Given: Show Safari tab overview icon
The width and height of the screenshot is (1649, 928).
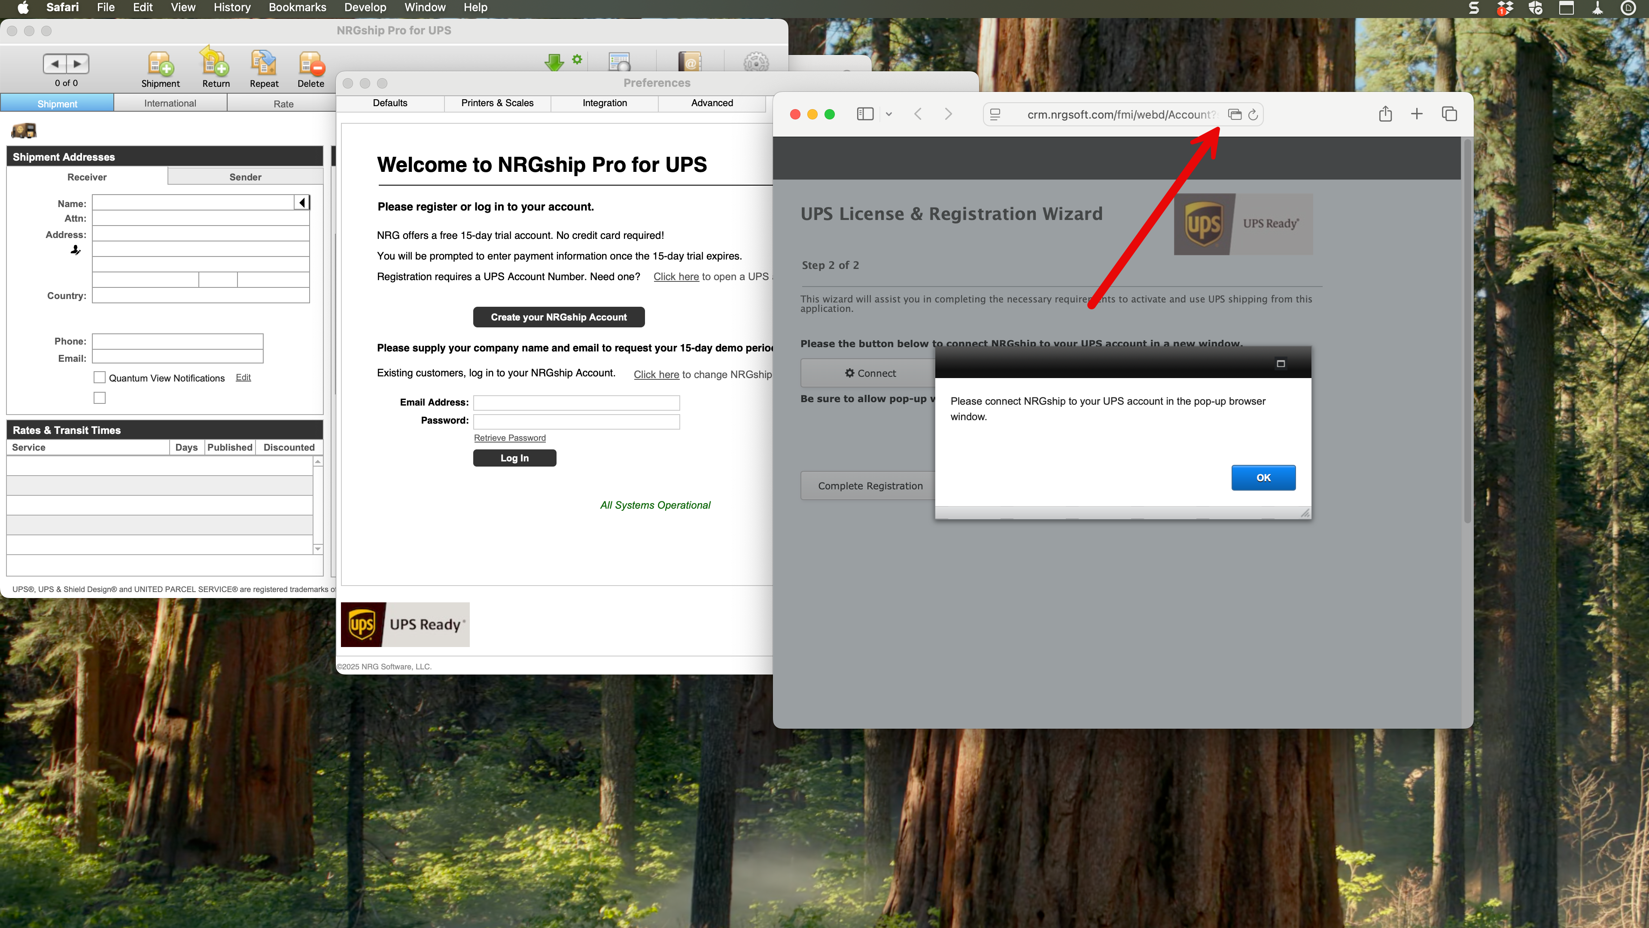Looking at the screenshot, I should (x=1449, y=114).
